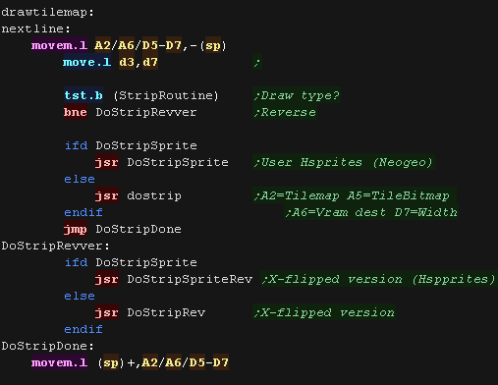Click the ";X-flipped version (Hspprites)" comment
Image resolution: width=498 pixels, height=385 pixels.
click(379, 279)
